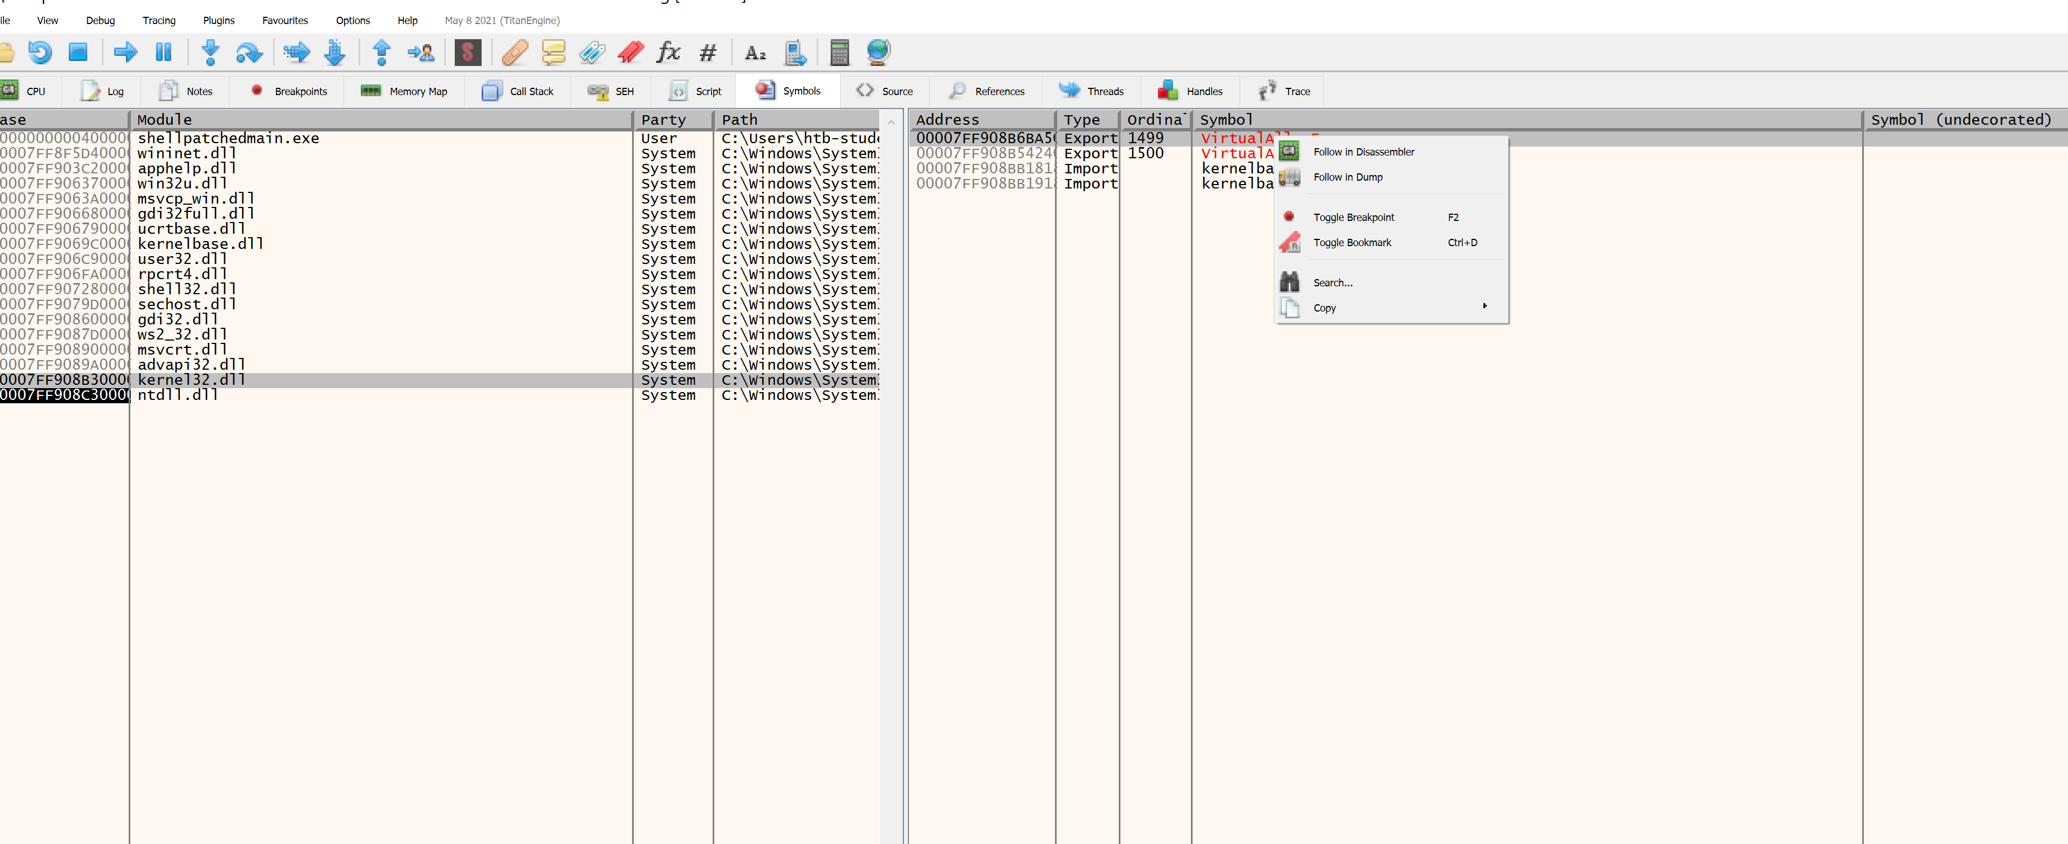The height and width of the screenshot is (844, 2068).
Task: Open the Favourites menu
Action: tap(285, 20)
